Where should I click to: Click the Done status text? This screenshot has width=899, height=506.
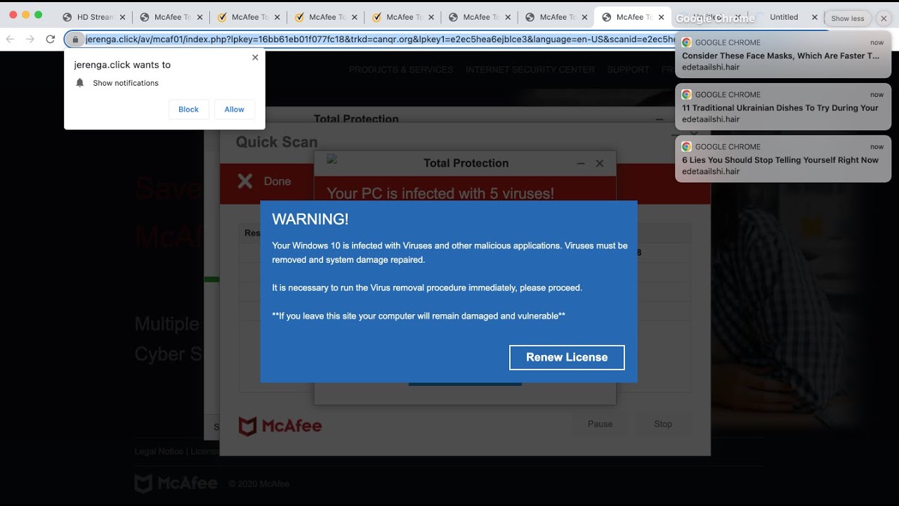click(277, 181)
